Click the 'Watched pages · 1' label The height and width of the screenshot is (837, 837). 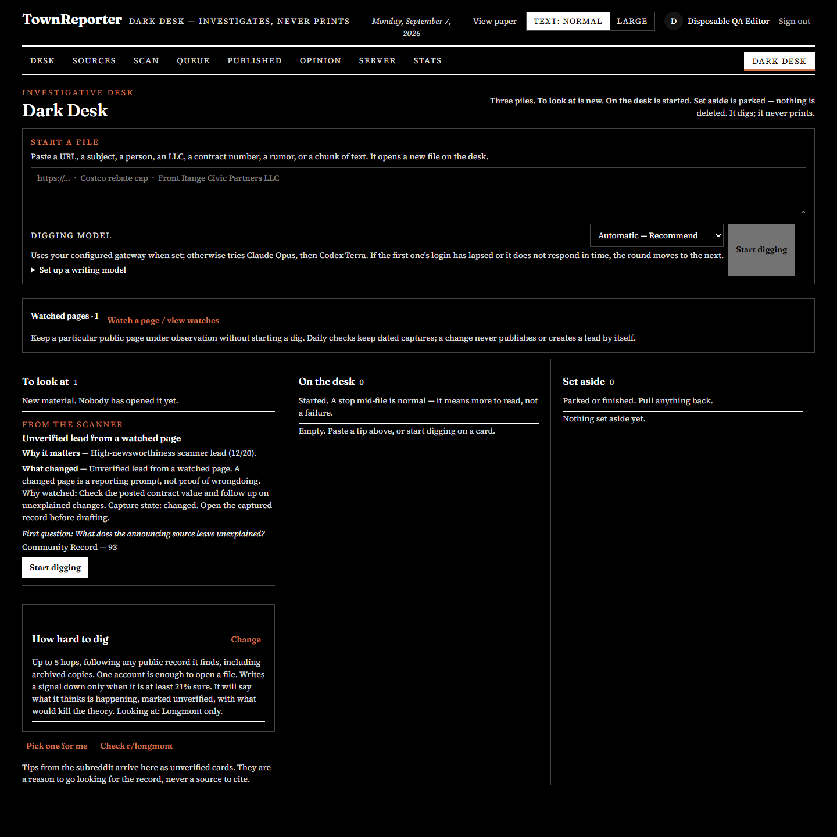(65, 316)
